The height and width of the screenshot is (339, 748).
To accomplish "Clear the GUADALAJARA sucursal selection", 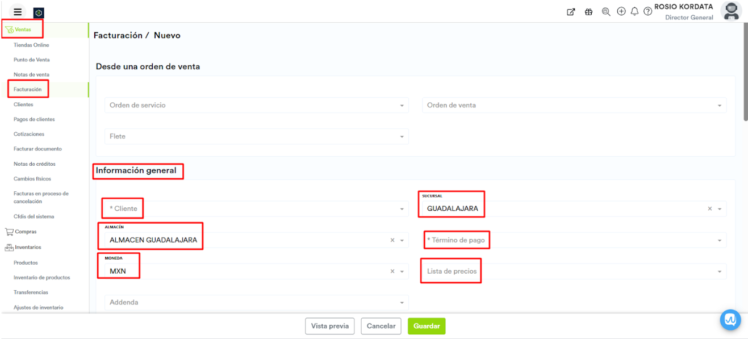I will point(709,209).
